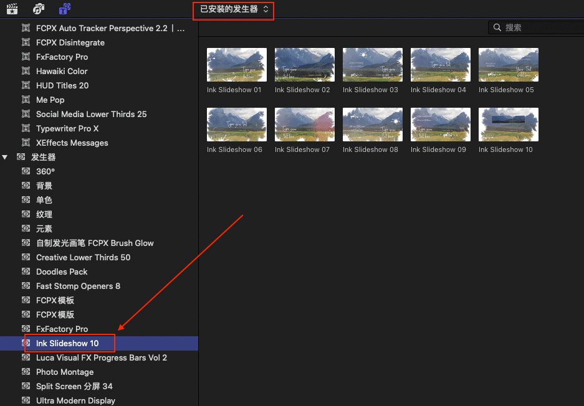Select the Ink Slideshow 04 thumbnail
Screen dimensions: 584x406
[441, 65]
